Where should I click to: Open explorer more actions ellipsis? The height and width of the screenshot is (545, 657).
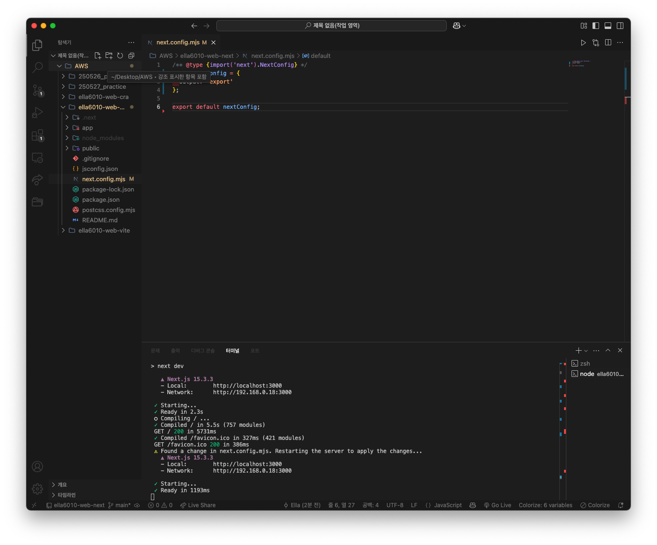(x=131, y=42)
